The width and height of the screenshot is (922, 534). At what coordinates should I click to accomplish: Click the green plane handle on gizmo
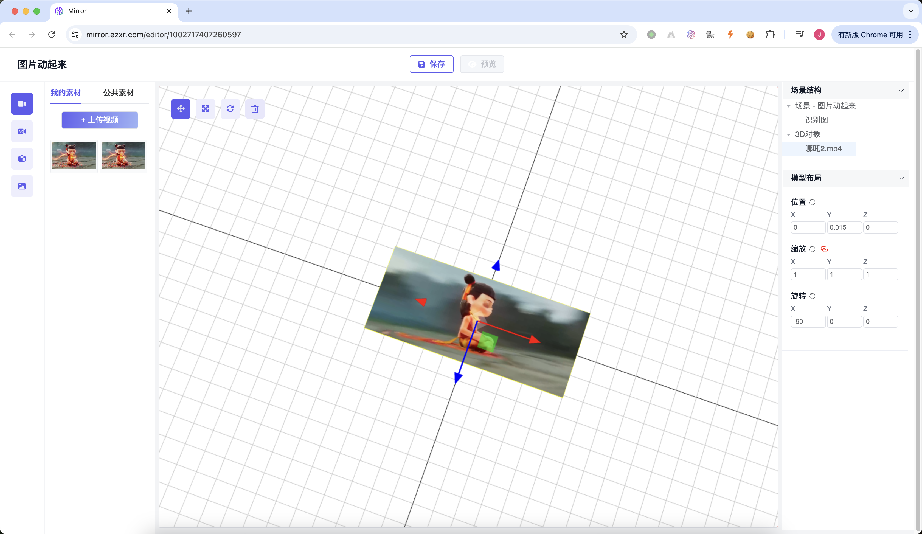click(488, 342)
